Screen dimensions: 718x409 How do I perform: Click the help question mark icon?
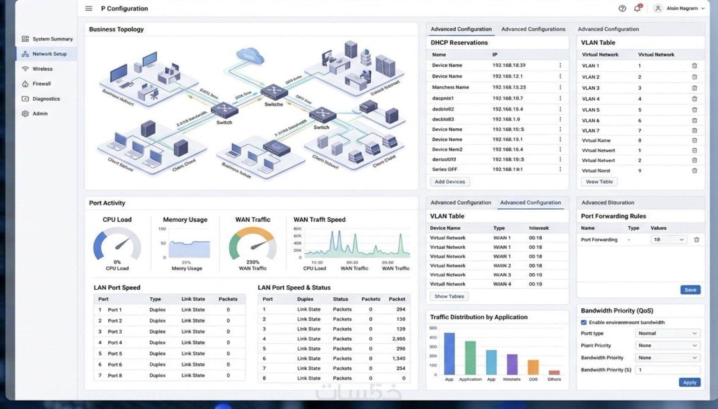pos(622,8)
